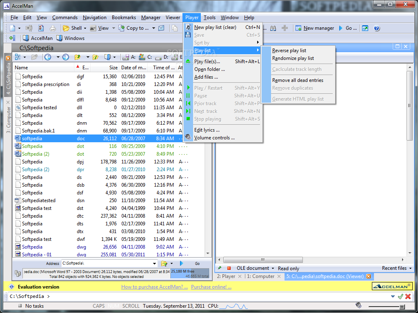Open the Tools menu
Screen dimensions: 418x313
[x=209, y=18]
